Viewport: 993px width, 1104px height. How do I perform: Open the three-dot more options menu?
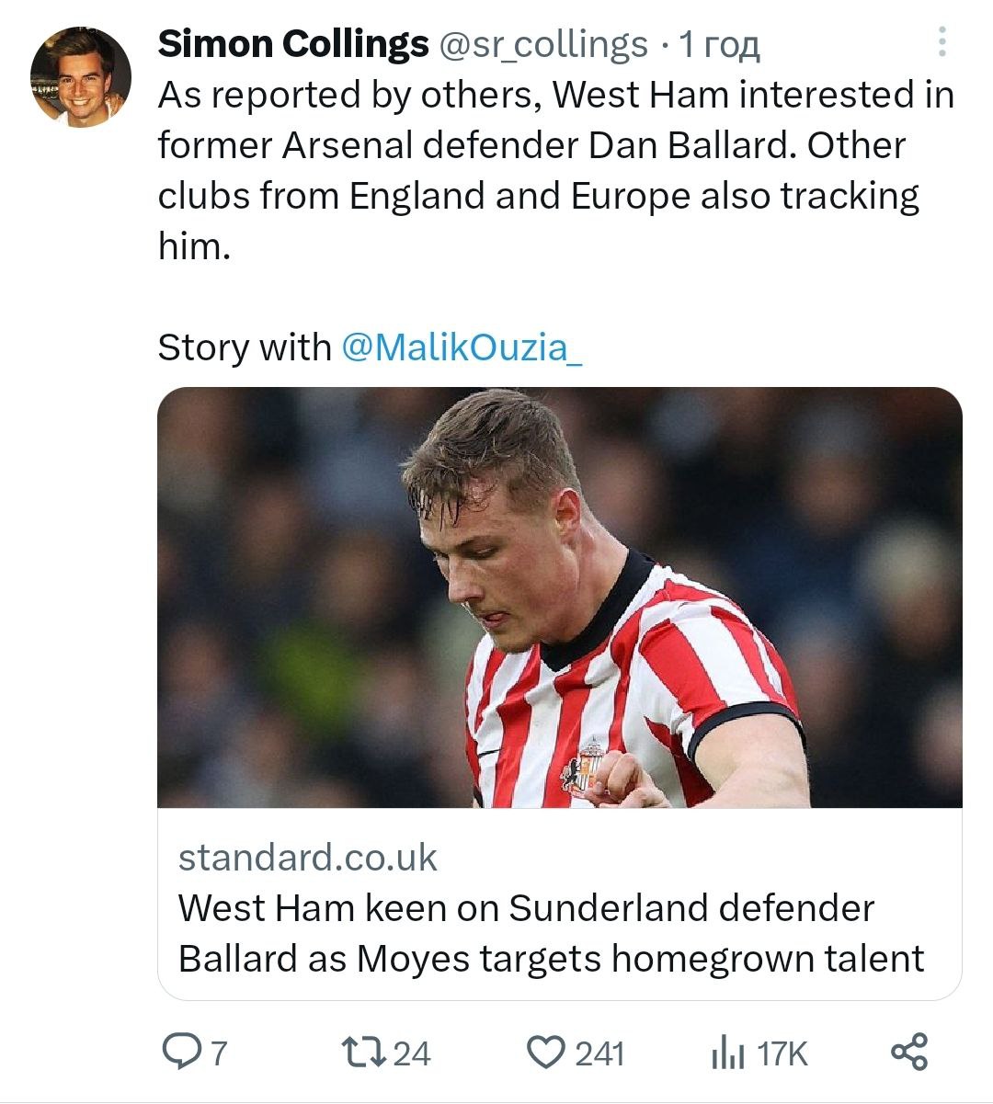coord(942,42)
